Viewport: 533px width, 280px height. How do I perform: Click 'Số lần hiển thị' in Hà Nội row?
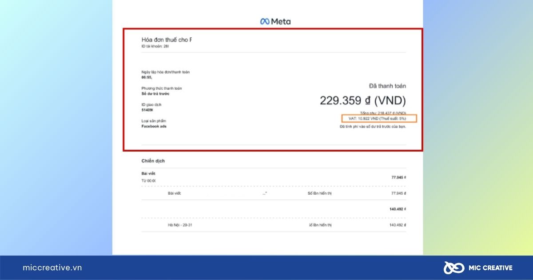point(320,225)
